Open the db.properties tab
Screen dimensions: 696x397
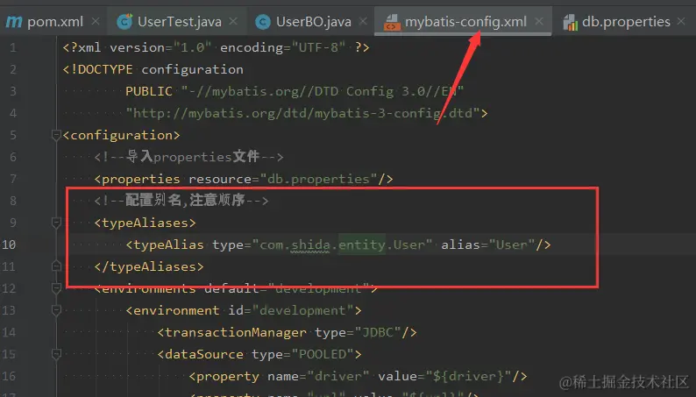pos(626,21)
